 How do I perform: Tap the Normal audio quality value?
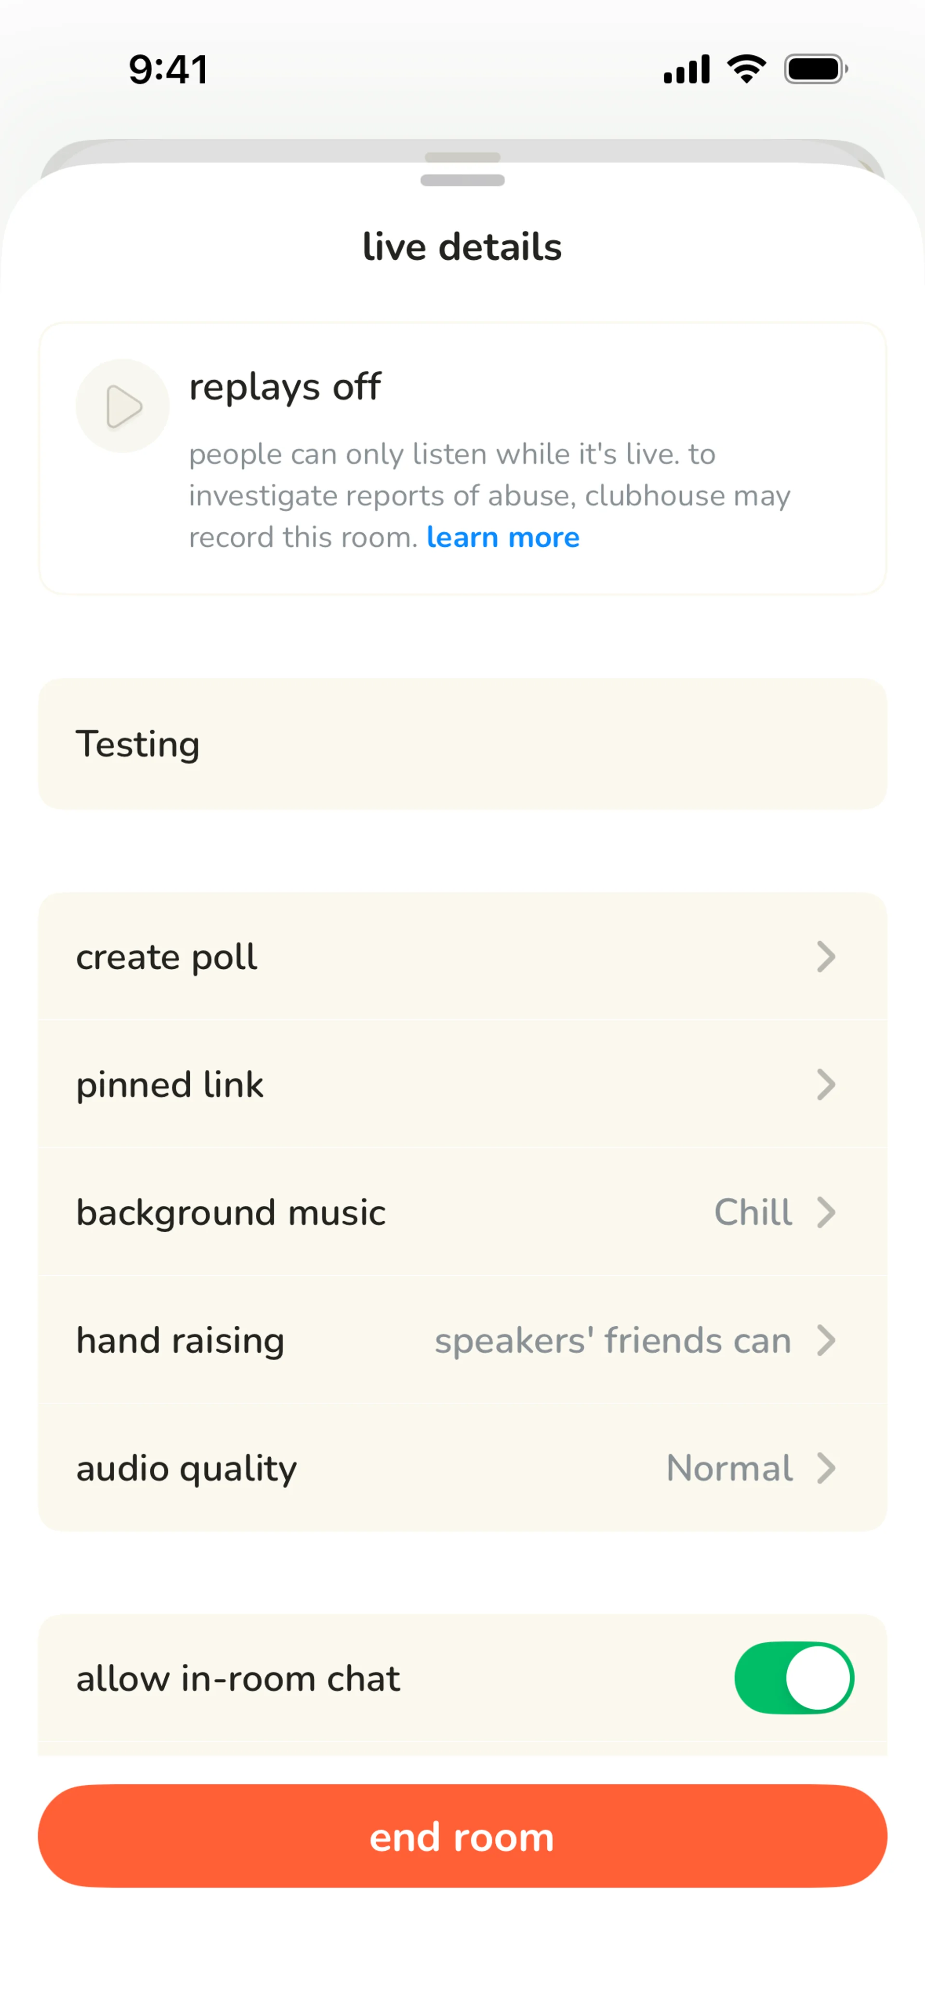tap(729, 1468)
